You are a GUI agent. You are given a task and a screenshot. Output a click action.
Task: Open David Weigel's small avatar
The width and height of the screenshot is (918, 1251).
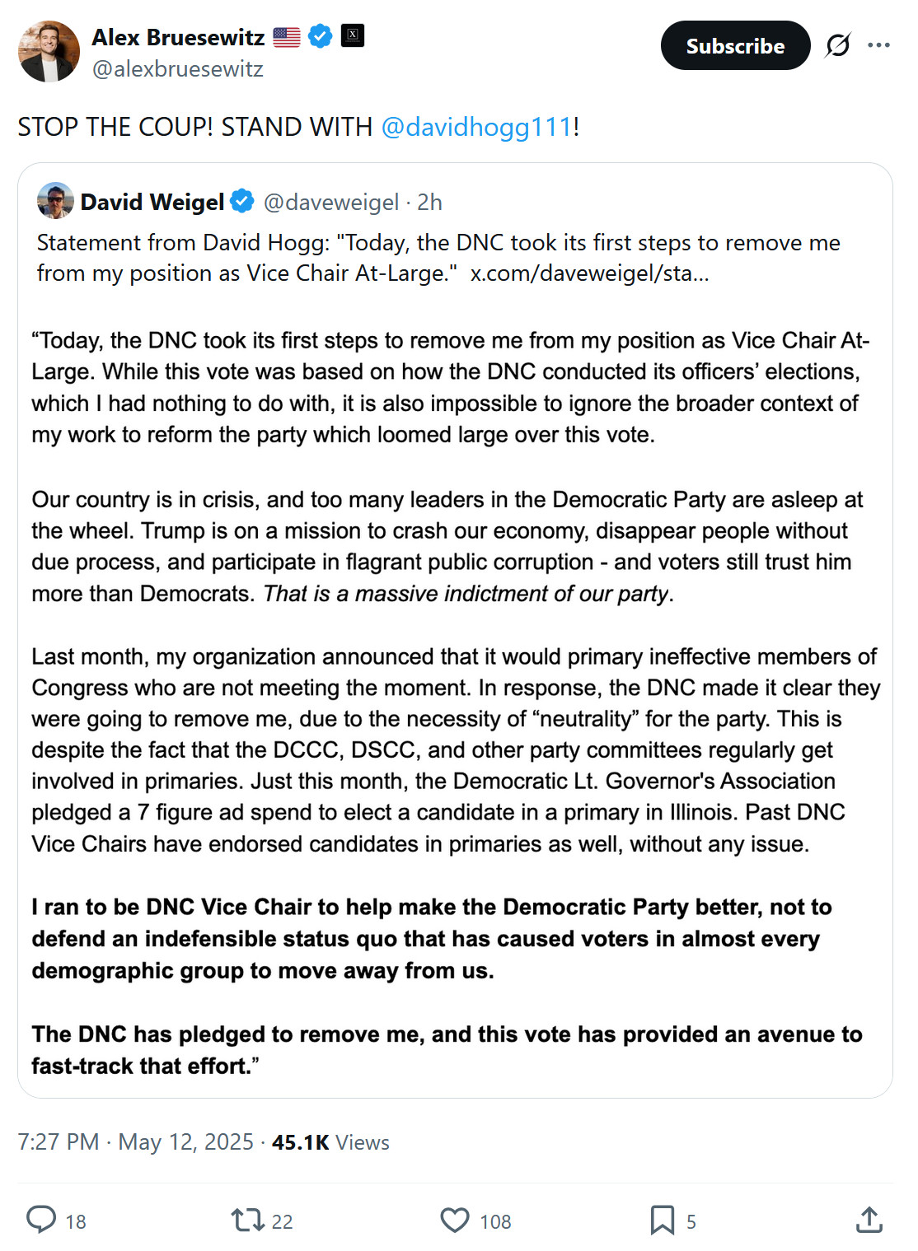[x=55, y=201]
